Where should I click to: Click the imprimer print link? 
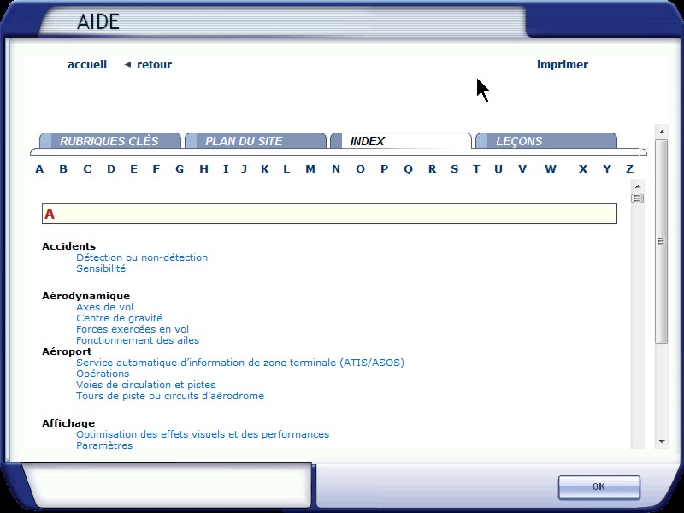pos(563,65)
